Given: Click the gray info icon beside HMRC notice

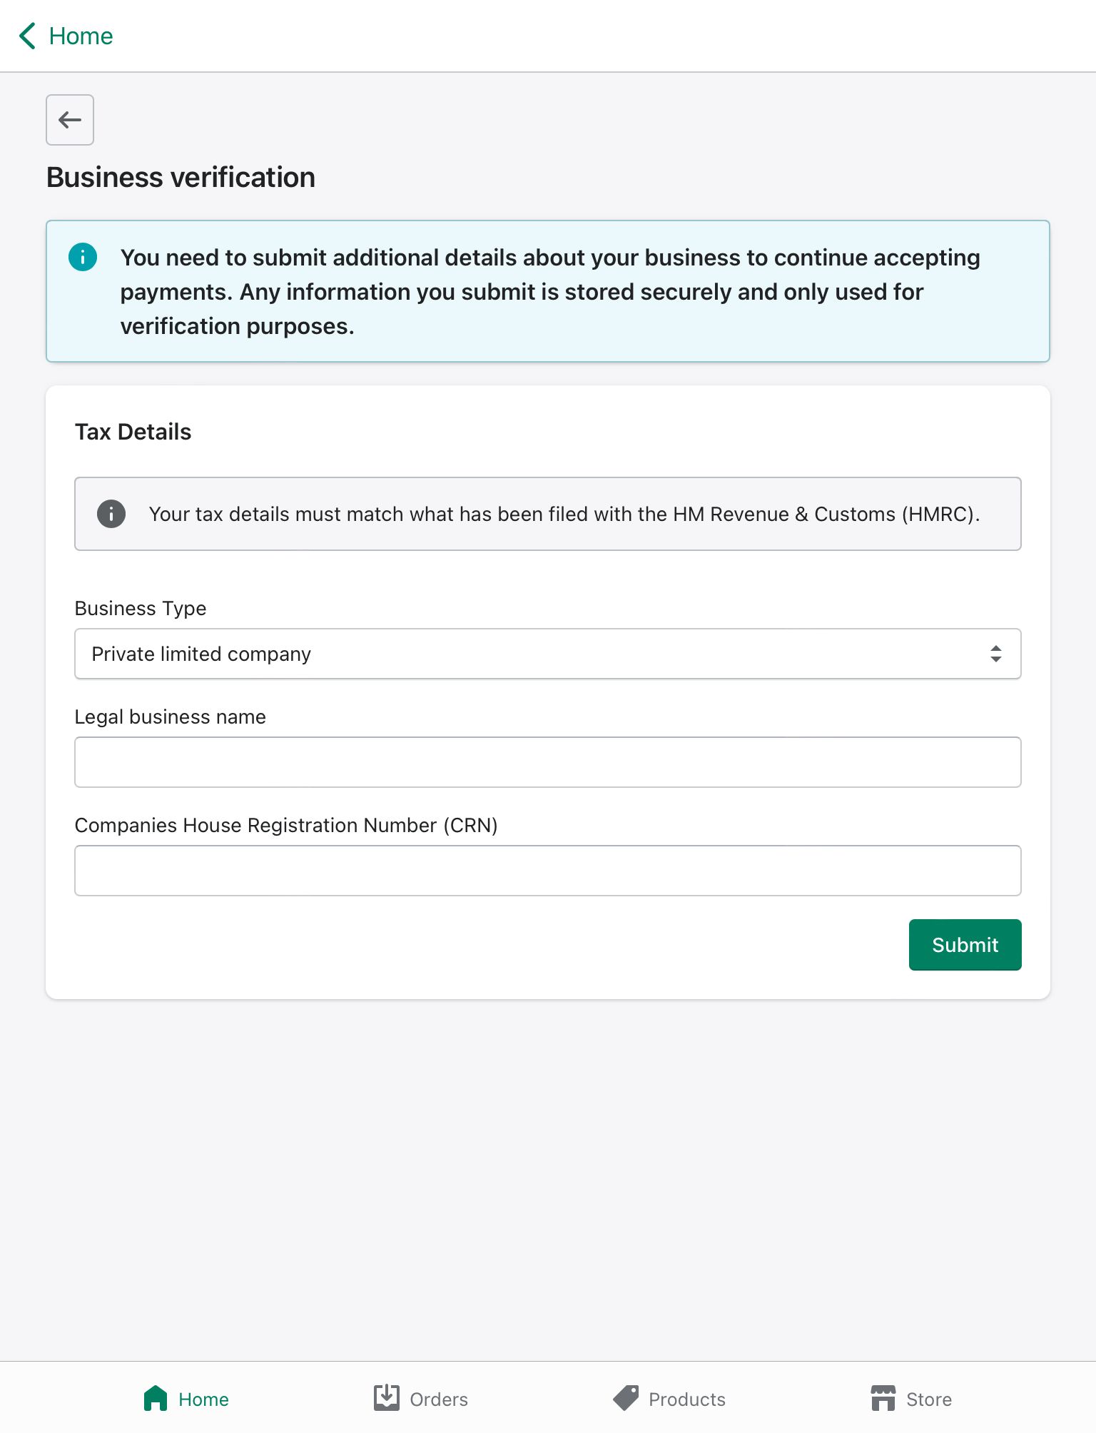Looking at the screenshot, I should coord(111,514).
